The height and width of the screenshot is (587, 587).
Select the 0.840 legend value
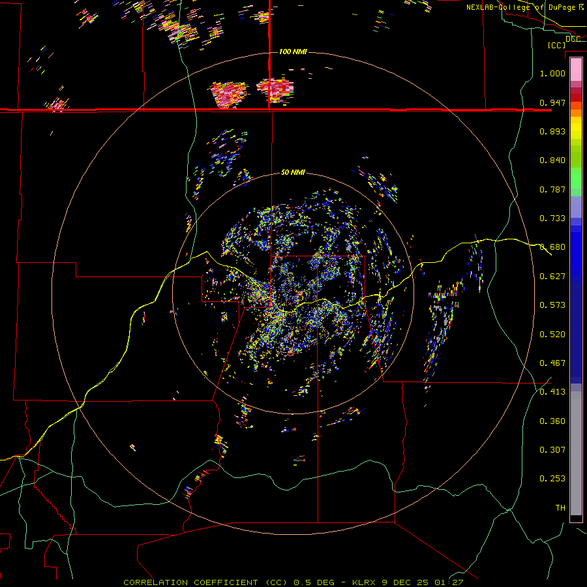pyautogui.click(x=552, y=160)
